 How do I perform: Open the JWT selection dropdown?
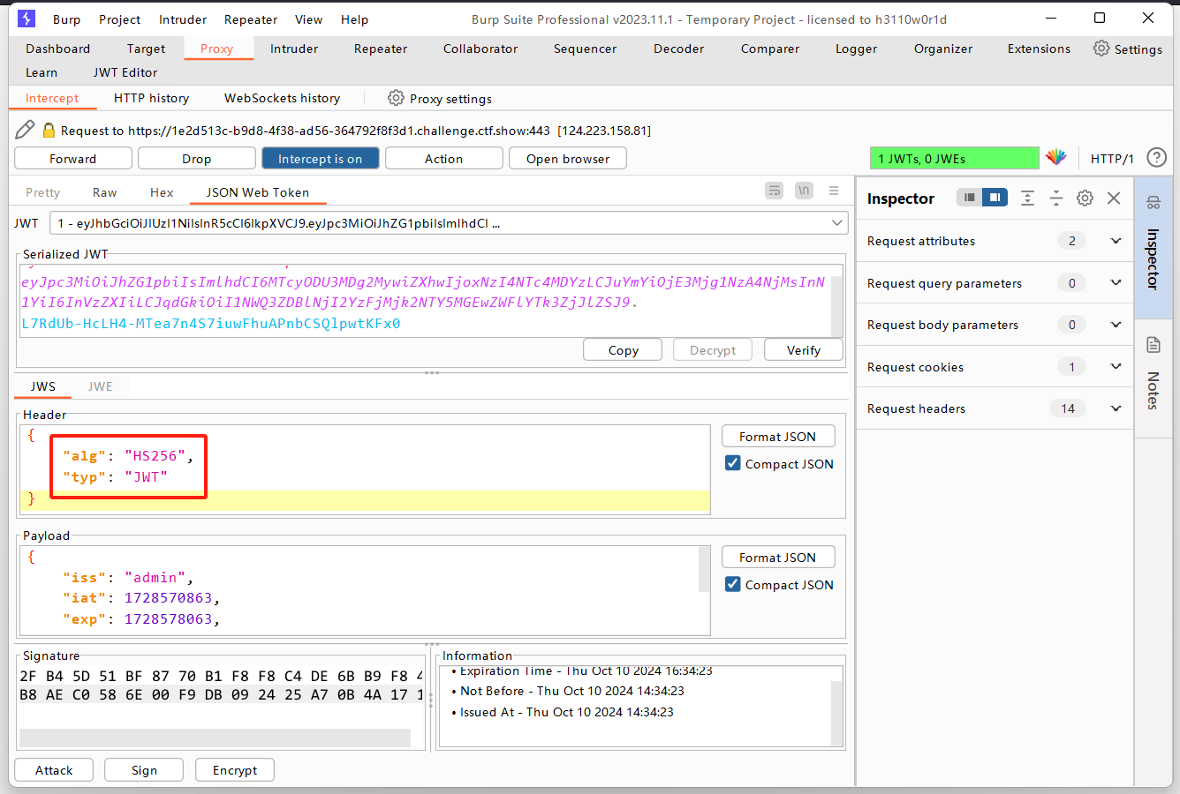click(x=837, y=223)
